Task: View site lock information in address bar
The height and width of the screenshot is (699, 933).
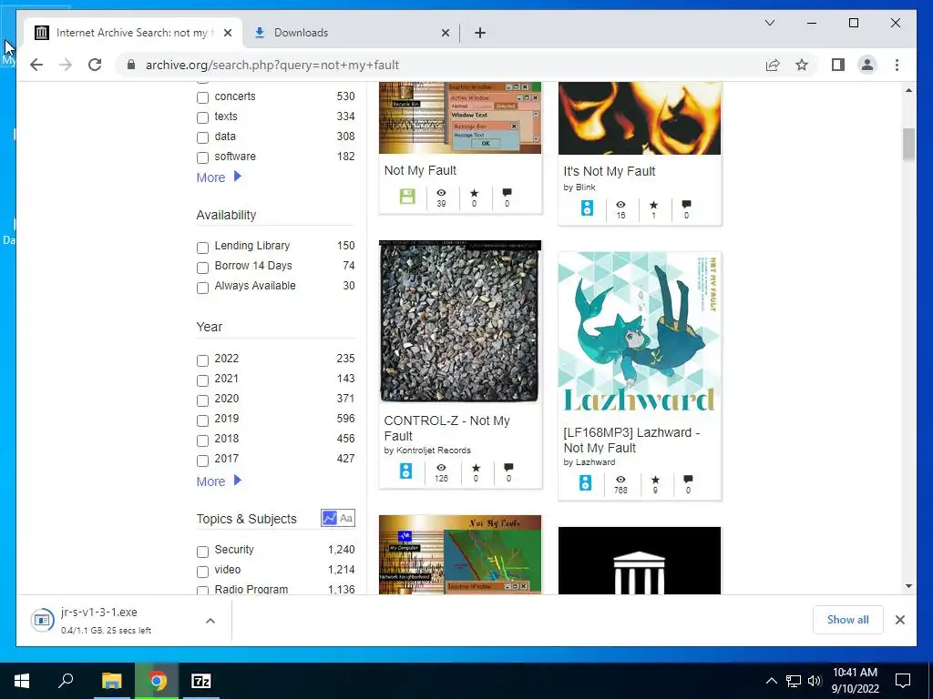Action: pos(131,65)
